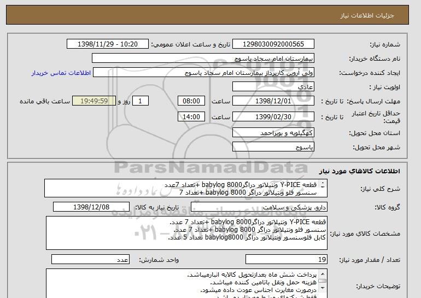Select the goods specifications text area
This screenshot has height=298, width=421.
click(x=186, y=233)
